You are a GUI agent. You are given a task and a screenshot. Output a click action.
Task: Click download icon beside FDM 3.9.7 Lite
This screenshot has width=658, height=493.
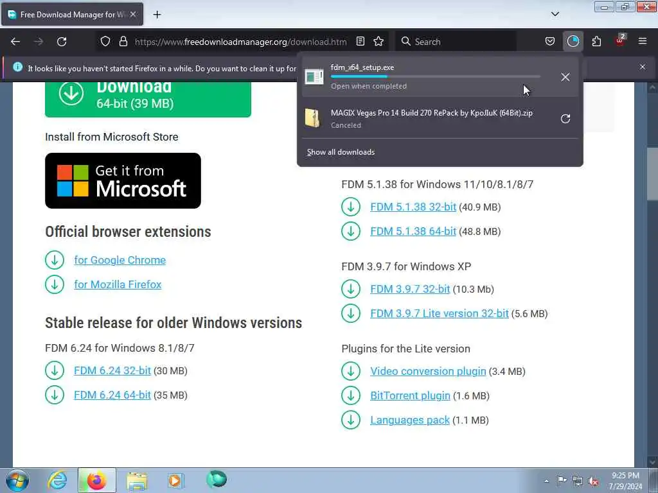[351, 313]
